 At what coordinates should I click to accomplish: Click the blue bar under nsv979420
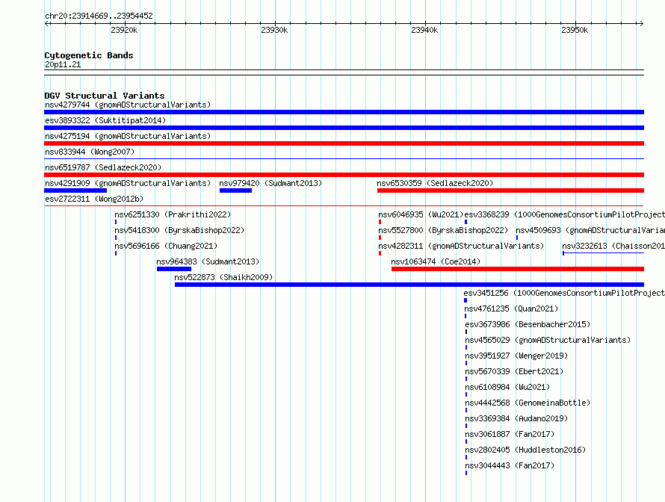[236, 190]
